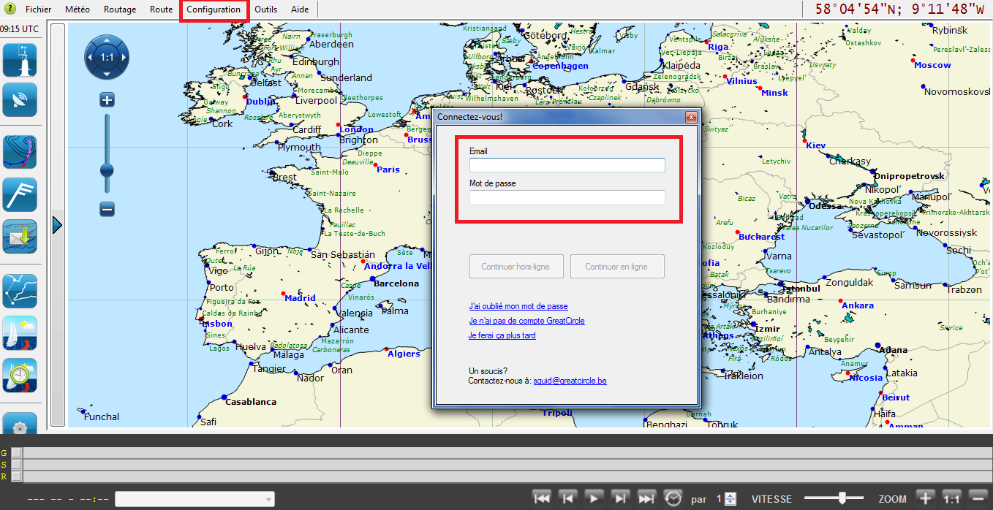Click the Email input field
This screenshot has height=510, width=993.
pyautogui.click(x=567, y=165)
